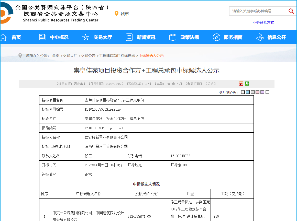The height and width of the screenshot is (221, 297).
Task: Select the light blue eye-protection color
Action: [x=248, y=92]
